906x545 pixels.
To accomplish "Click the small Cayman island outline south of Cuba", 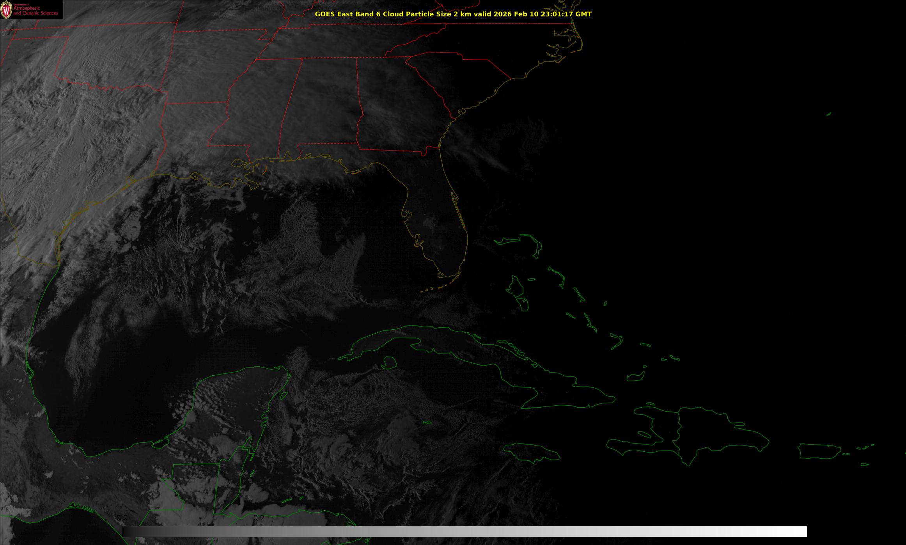I will 427,423.
